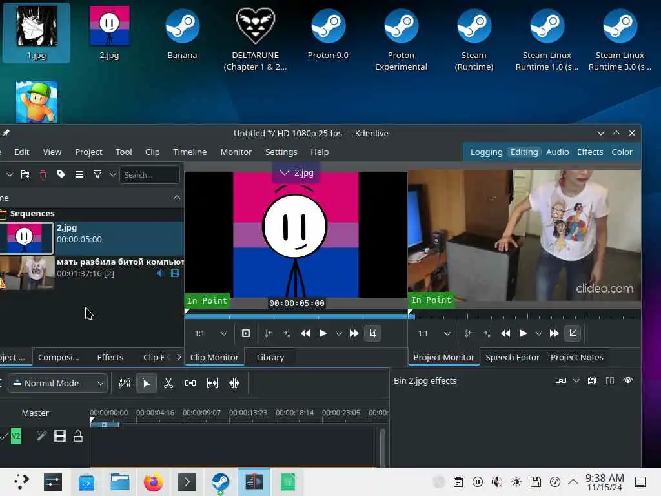Open Project Monitor play options dropdown
Viewport: 661px width, 496px height.
click(539, 334)
